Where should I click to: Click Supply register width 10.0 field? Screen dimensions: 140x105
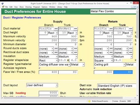point(63,60)
